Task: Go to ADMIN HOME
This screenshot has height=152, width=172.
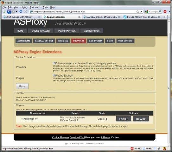Action: (24, 41)
